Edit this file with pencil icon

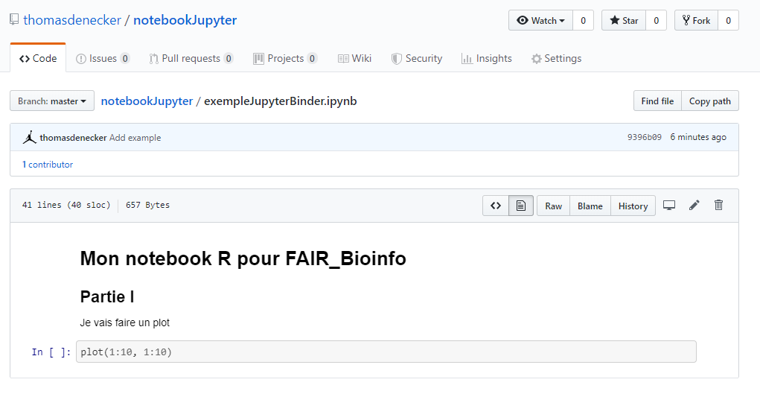point(694,206)
